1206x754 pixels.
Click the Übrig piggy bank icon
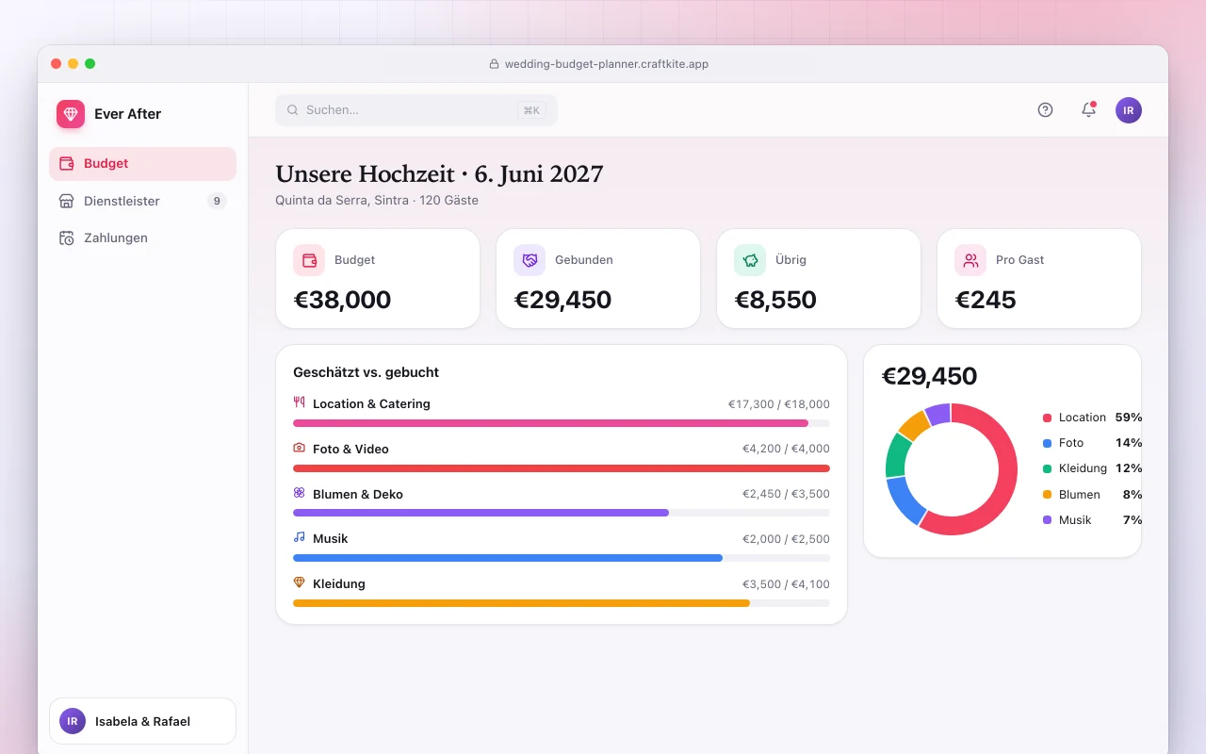[750, 260]
